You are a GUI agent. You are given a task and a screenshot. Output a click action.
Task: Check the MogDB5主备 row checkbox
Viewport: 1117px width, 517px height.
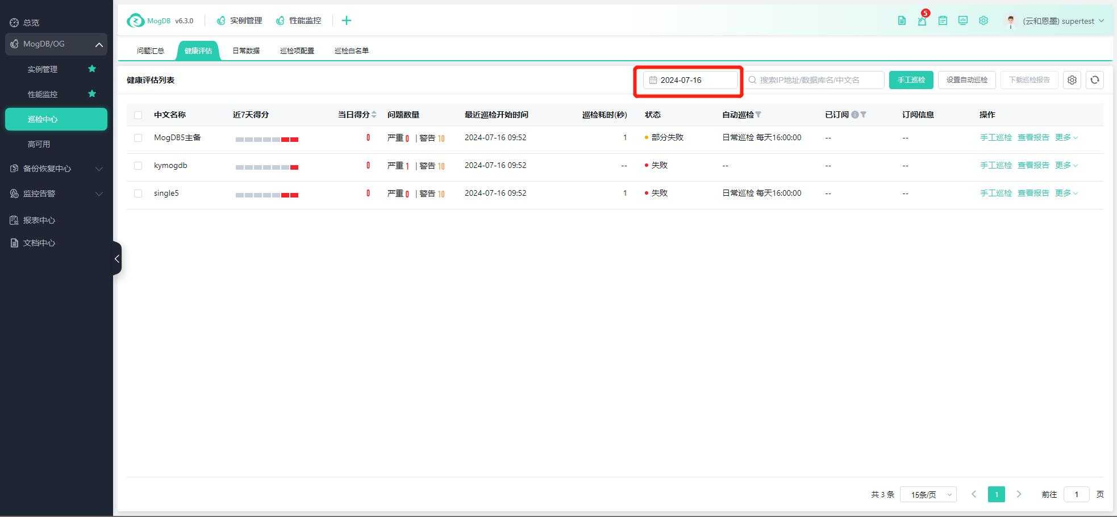[138, 138]
